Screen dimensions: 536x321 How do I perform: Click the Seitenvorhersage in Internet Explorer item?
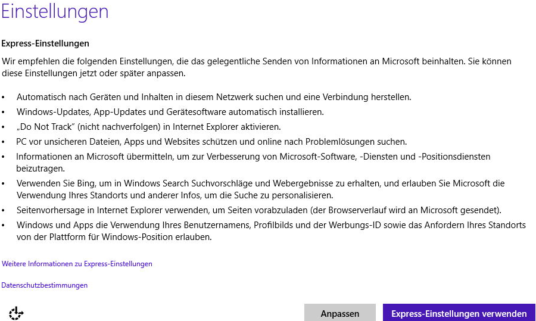pos(259,210)
